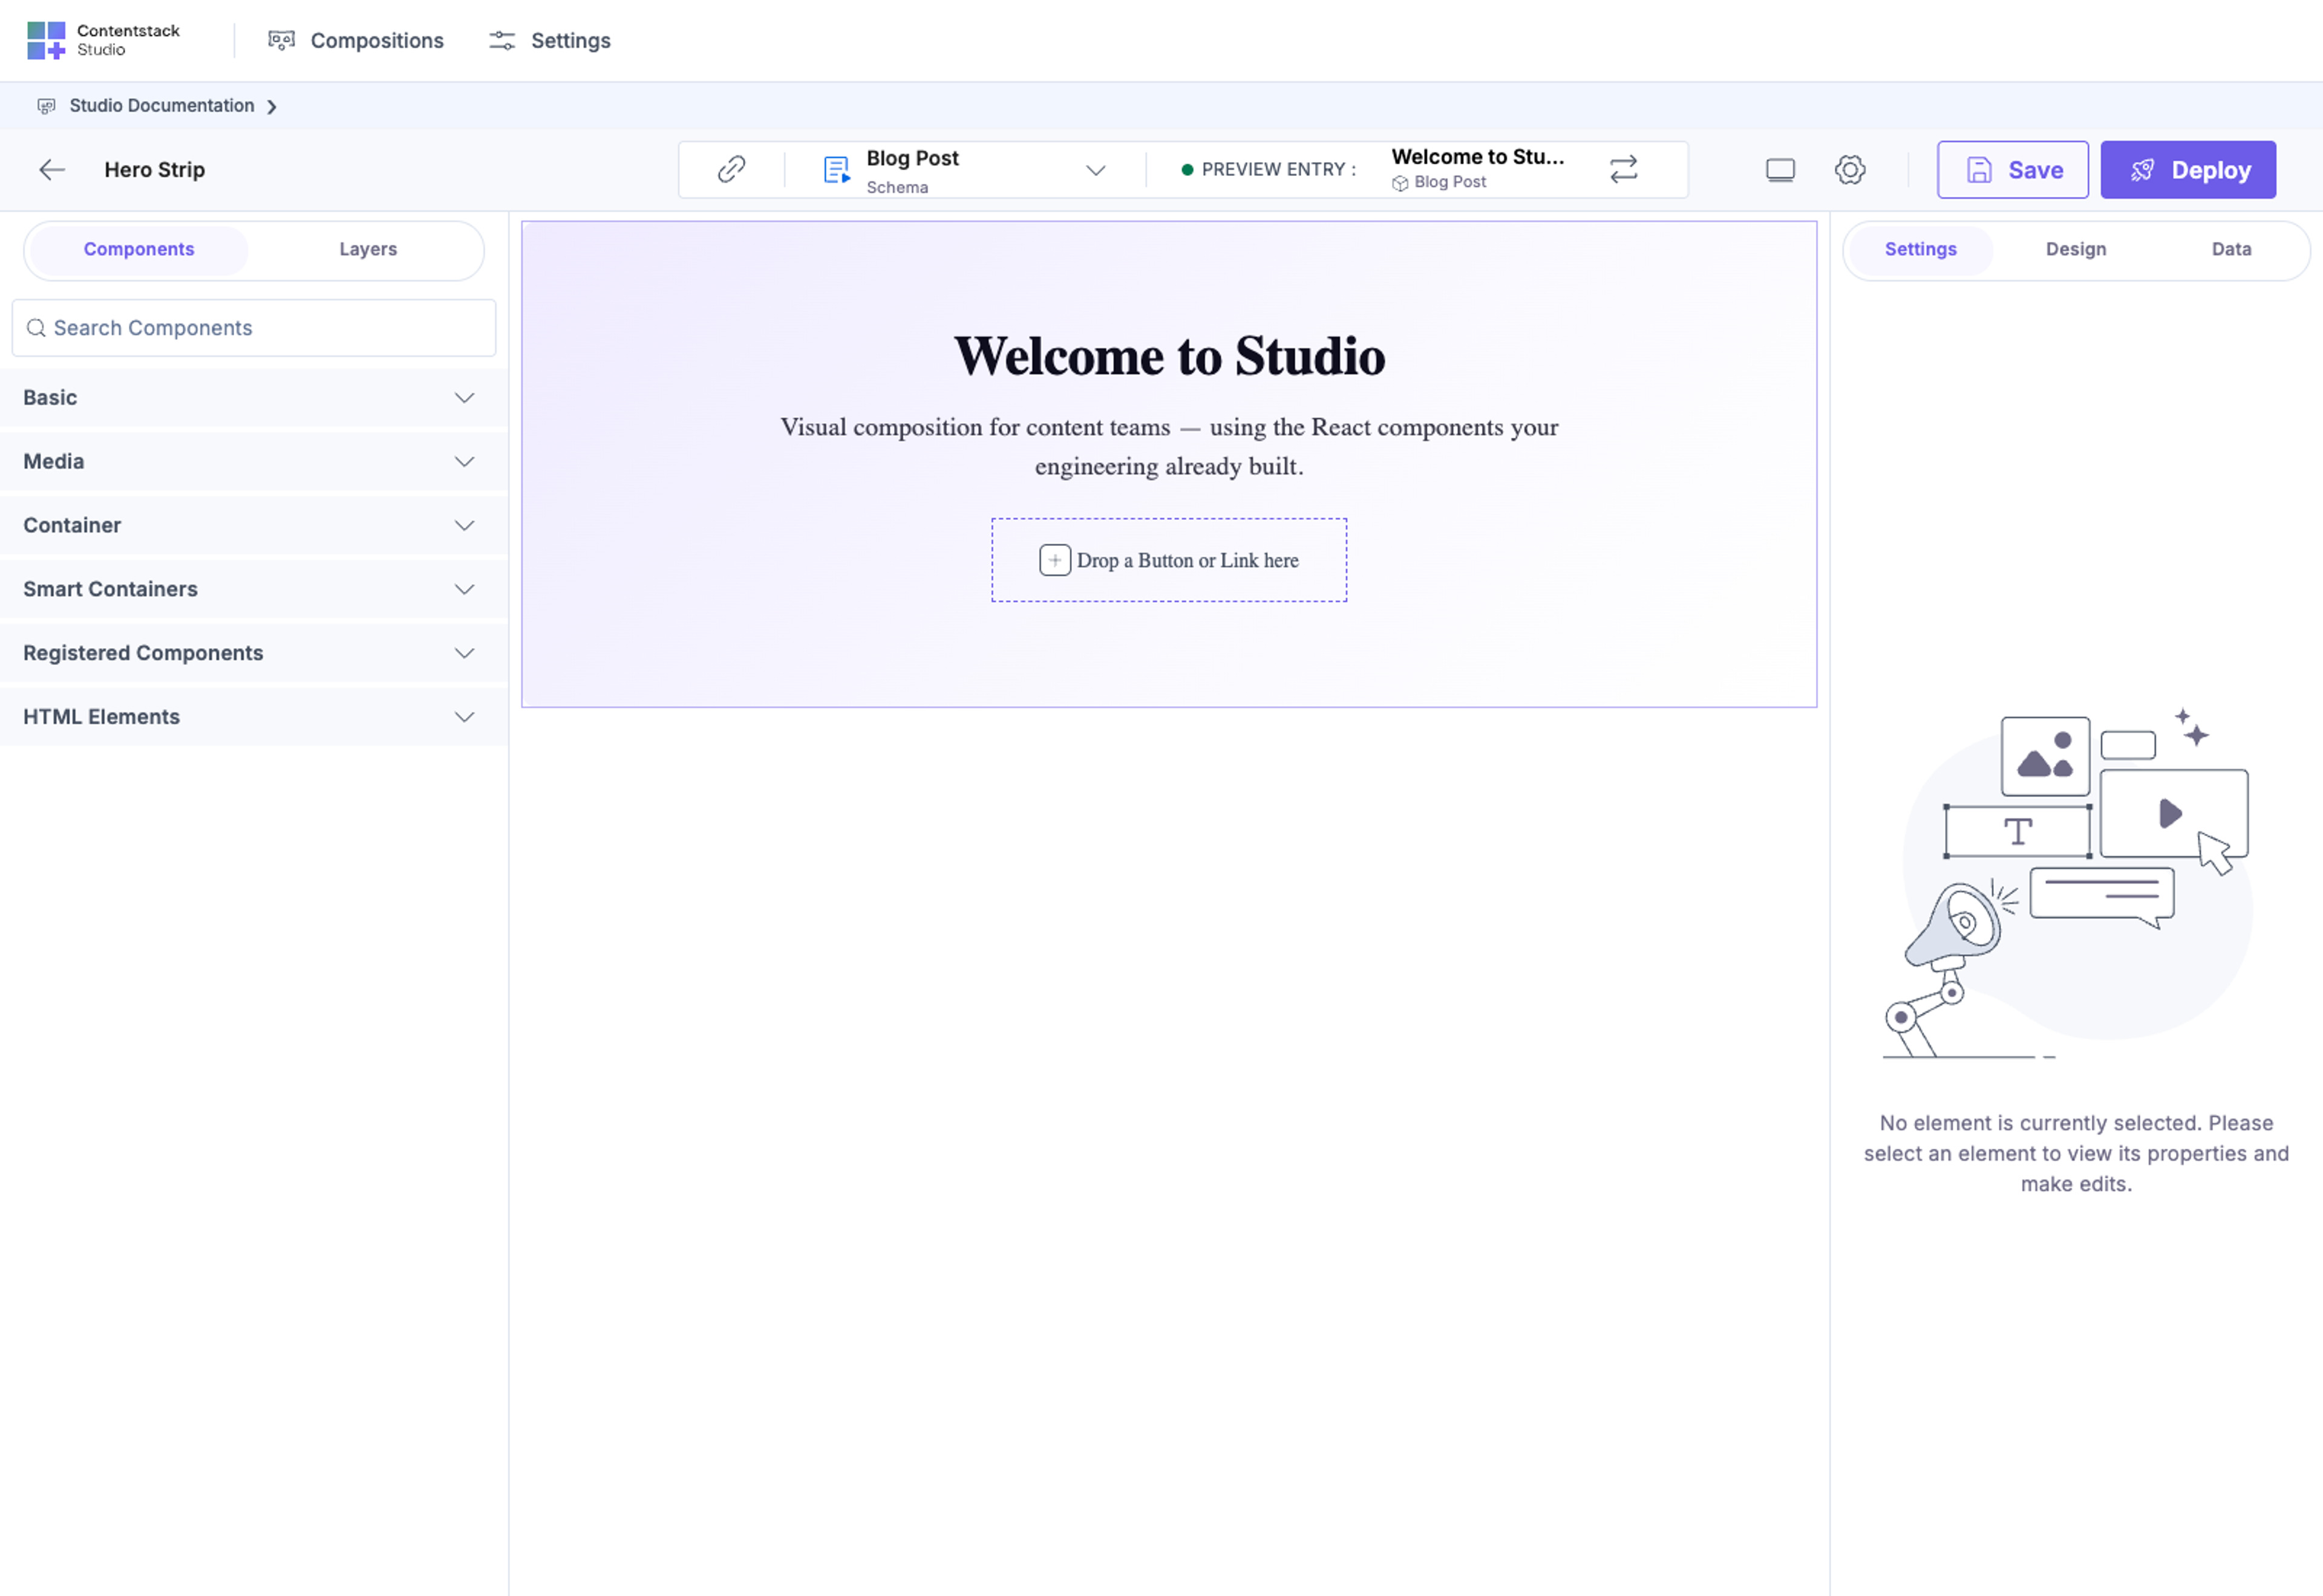
Task: Click the plus icon in drop slot
Action: tap(1054, 560)
